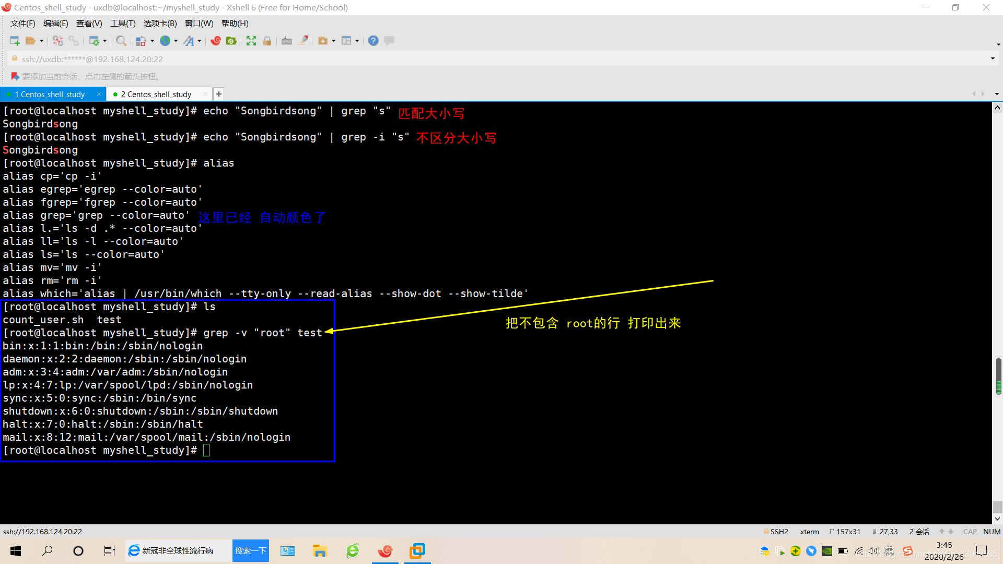The image size is (1003, 564).
Task: Open the Windows Start menu
Action: coord(16,551)
